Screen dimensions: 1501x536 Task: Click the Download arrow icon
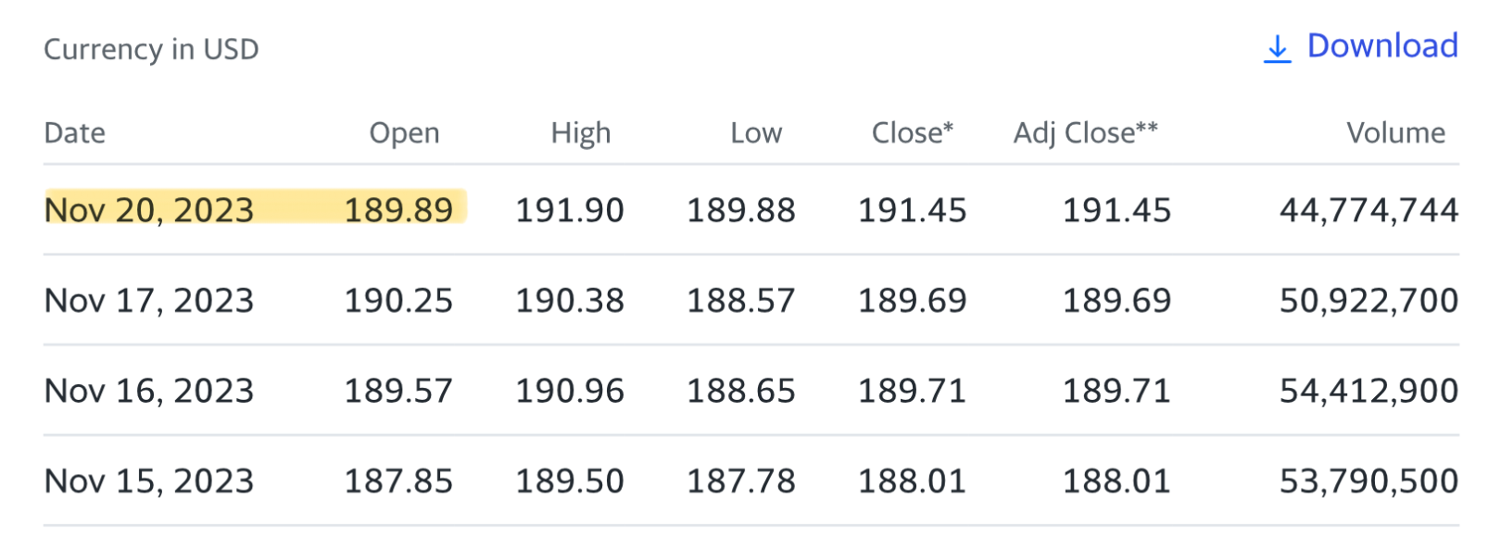click(1277, 49)
